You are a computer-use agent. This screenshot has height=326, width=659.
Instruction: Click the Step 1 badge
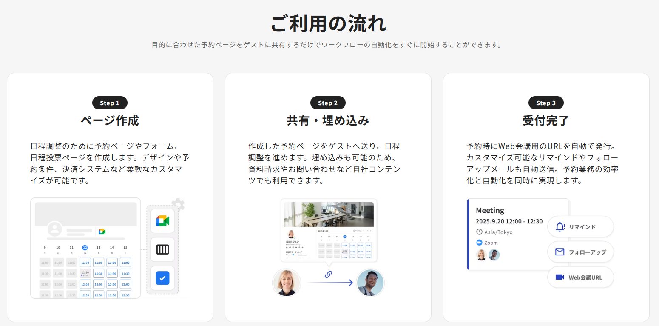(110, 103)
